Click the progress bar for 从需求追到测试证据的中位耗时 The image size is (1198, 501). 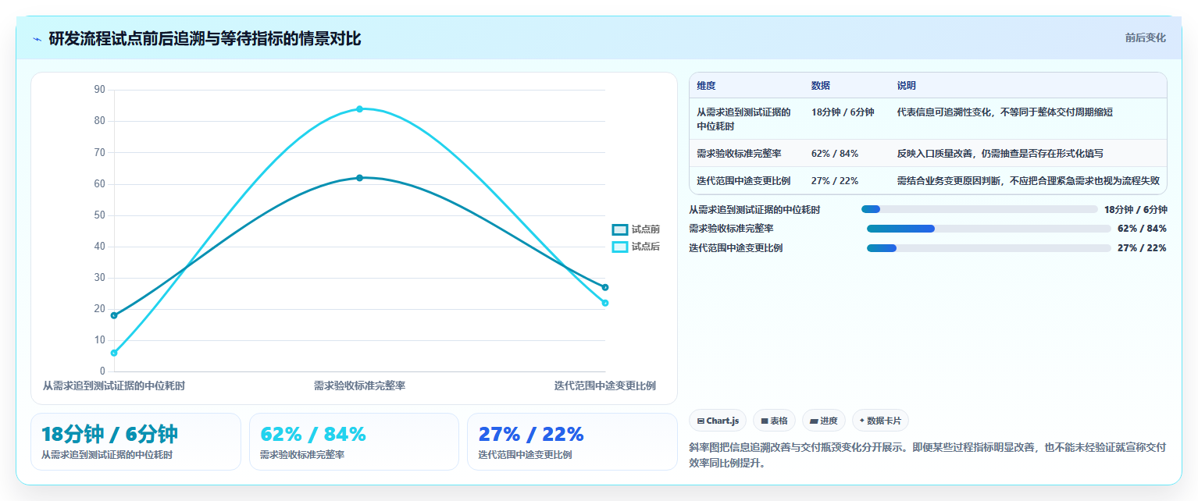click(979, 209)
